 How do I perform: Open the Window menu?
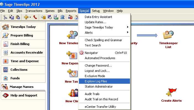coord(108,11)
